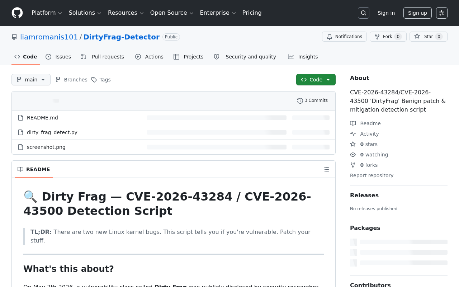Open the Pricing page

pyautogui.click(x=252, y=13)
